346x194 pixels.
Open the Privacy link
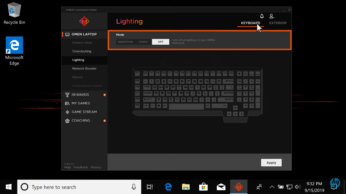[x=96, y=167]
